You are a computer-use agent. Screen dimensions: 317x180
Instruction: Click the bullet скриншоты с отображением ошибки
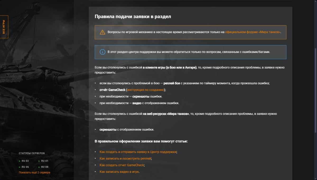point(127,130)
